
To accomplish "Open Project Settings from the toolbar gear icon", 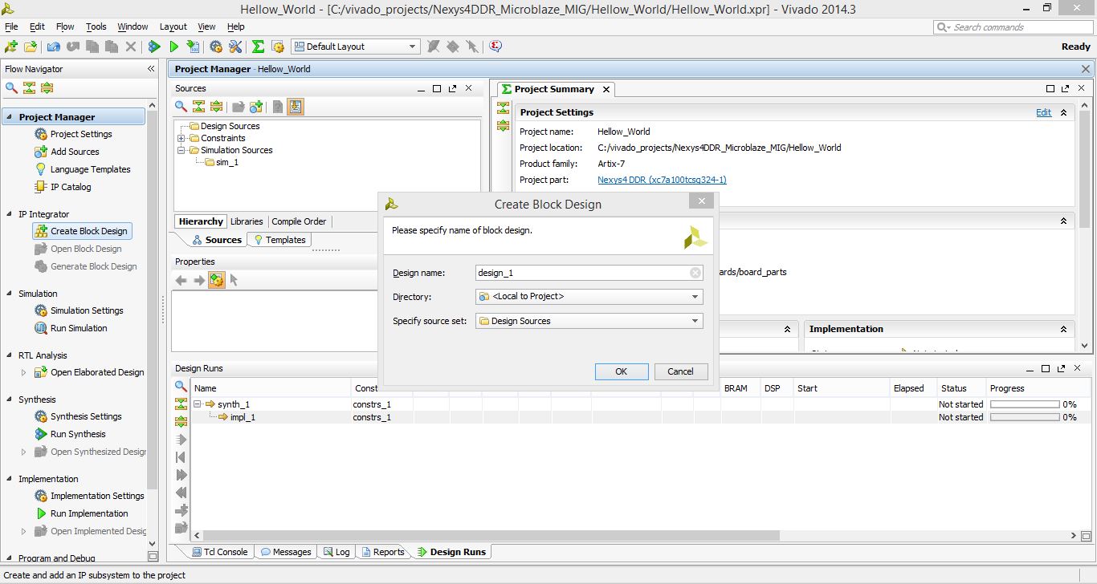I will pyautogui.click(x=216, y=47).
